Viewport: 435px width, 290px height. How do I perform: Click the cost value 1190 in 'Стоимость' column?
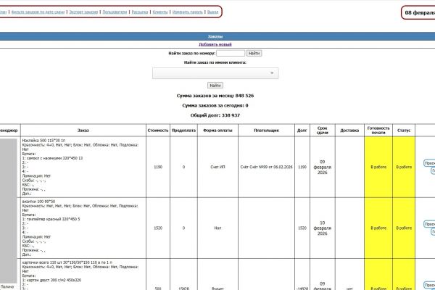(158, 167)
